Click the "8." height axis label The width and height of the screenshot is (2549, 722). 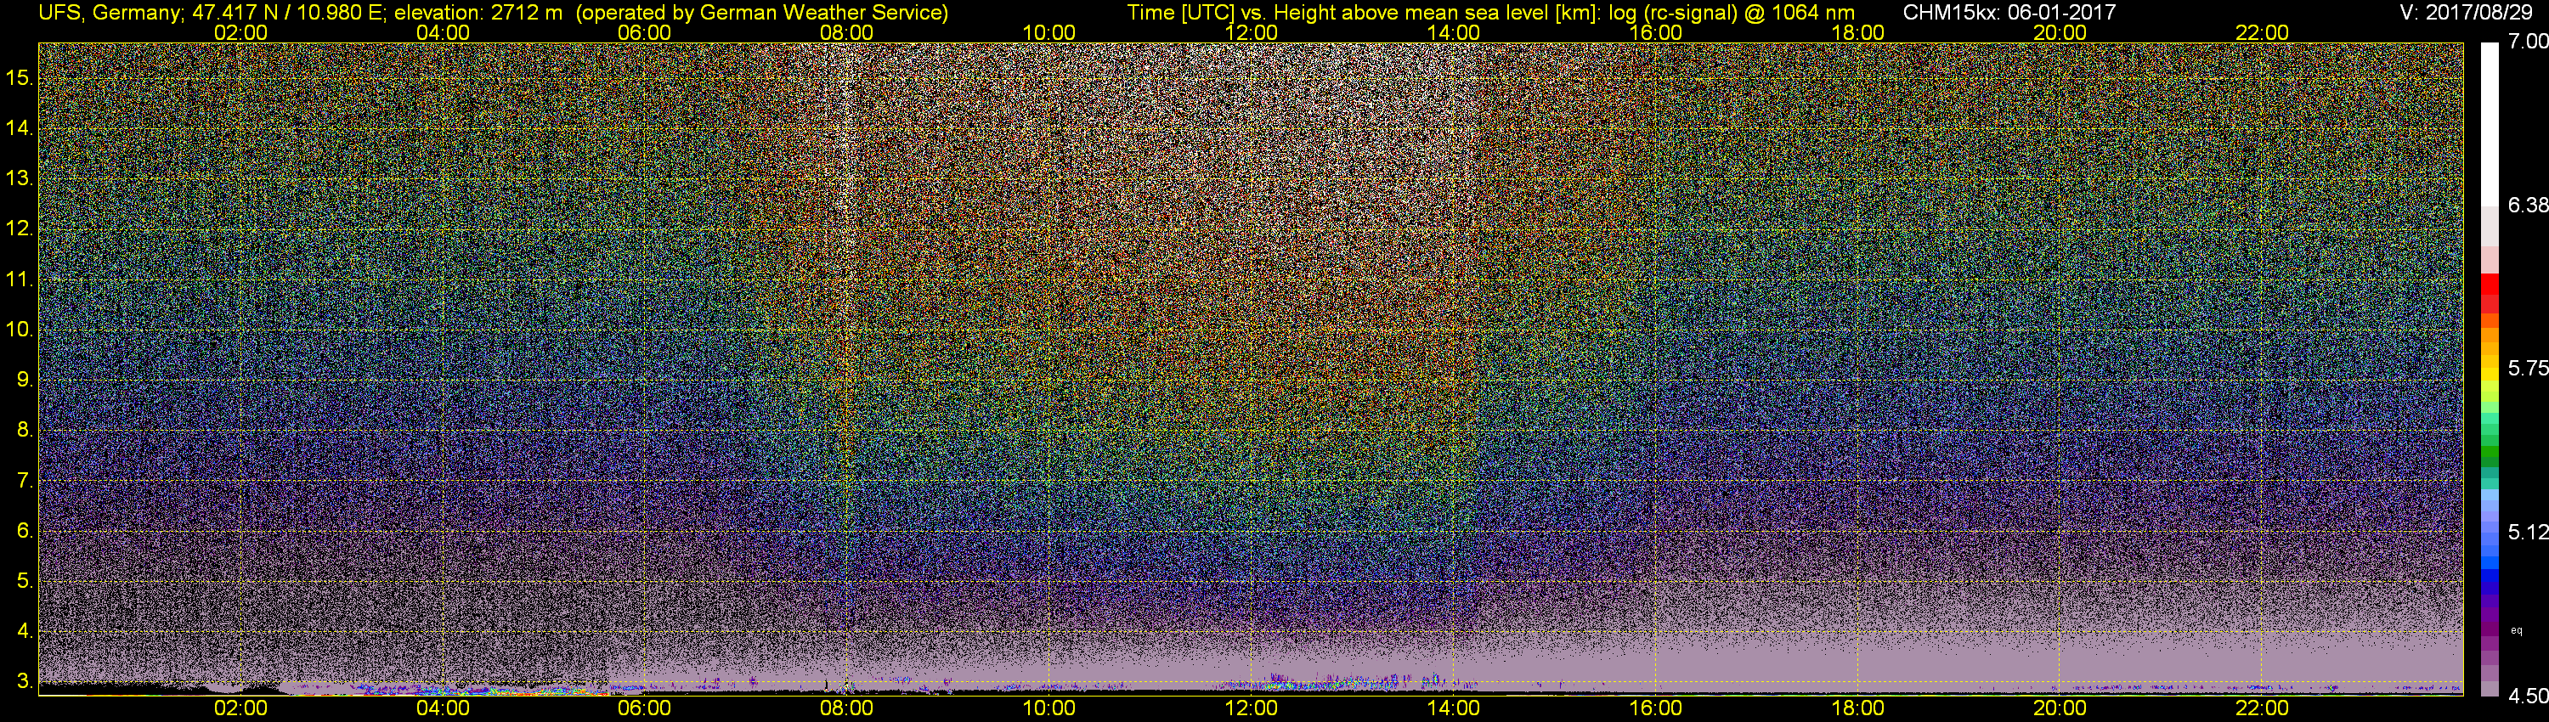[24, 431]
